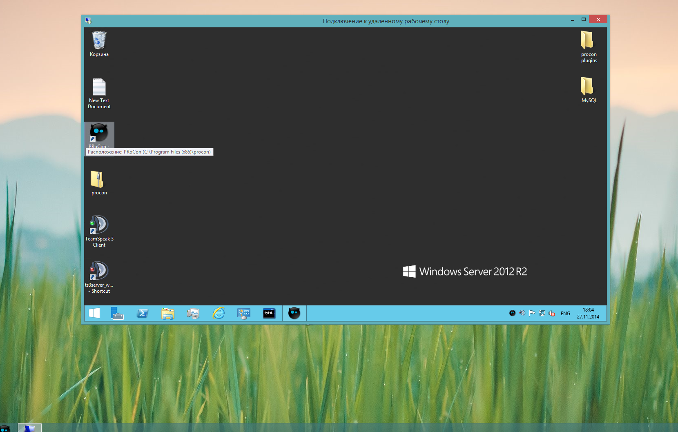Launch Internet Explorer from remote taskbar
Screen dimensions: 678x432
219,313
